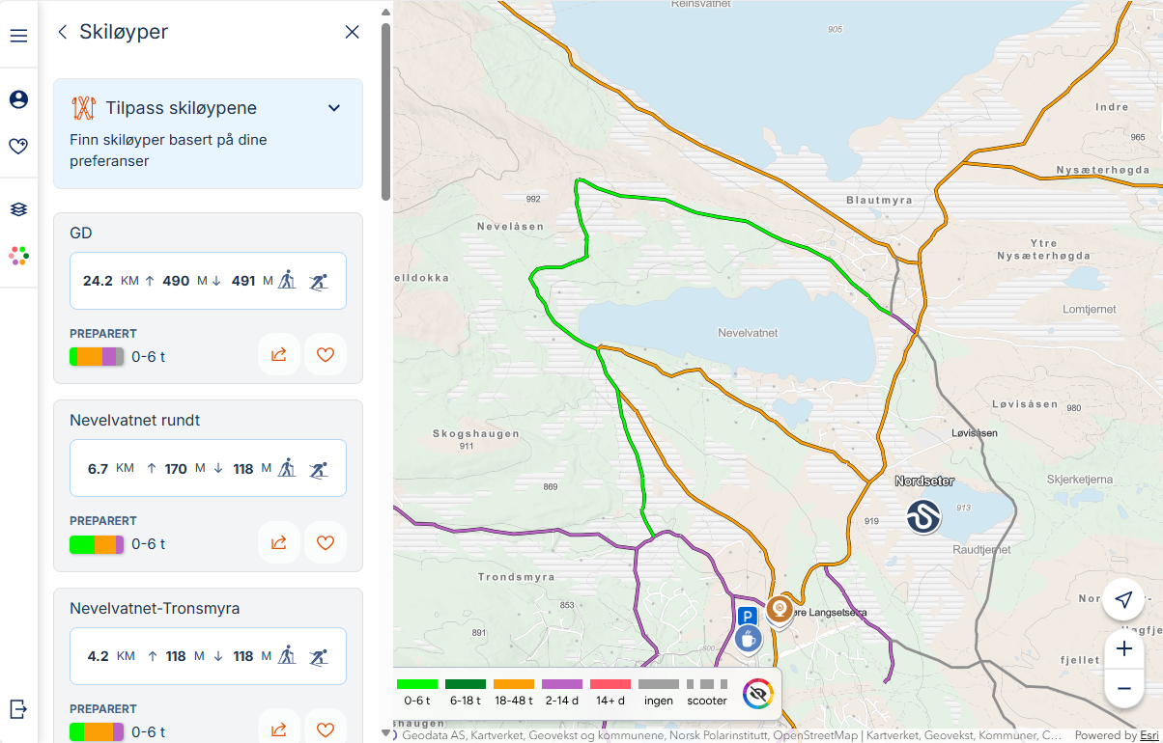
Task: Click the locate-me arrow button
Action: (1122, 600)
